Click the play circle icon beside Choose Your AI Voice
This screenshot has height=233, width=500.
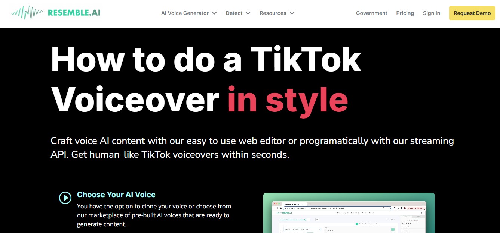point(65,198)
